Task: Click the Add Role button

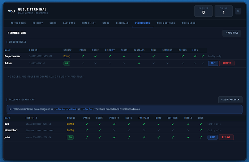Action: [232, 33]
